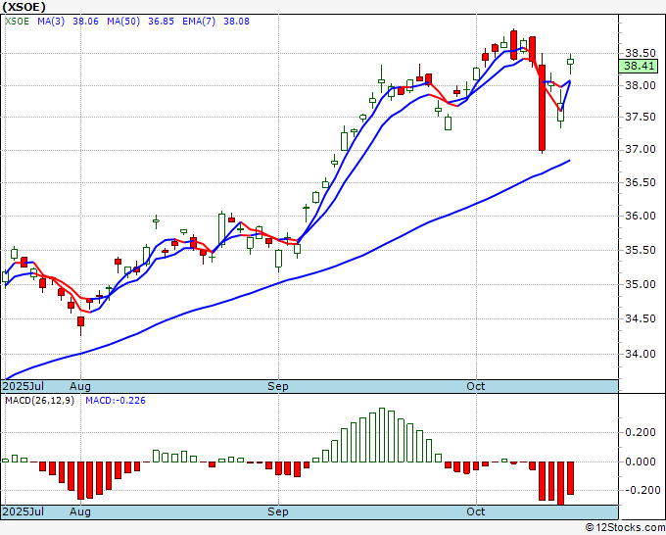Click the 37.00 price axis label
This screenshot has width=666, height=535.
point(641,150)
